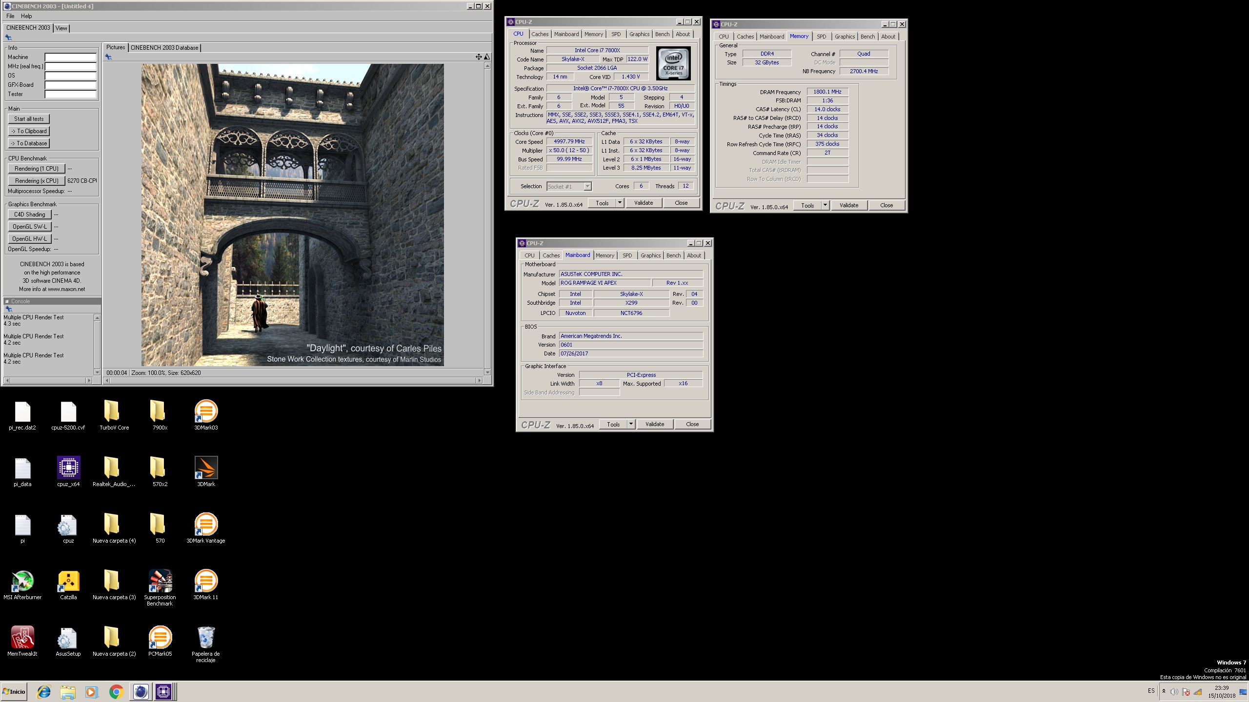The width and height of the screenshot is (1249, 702).
Task: Open the Bench tab in the CPU-Z Mainboard window
Action: 673,255
